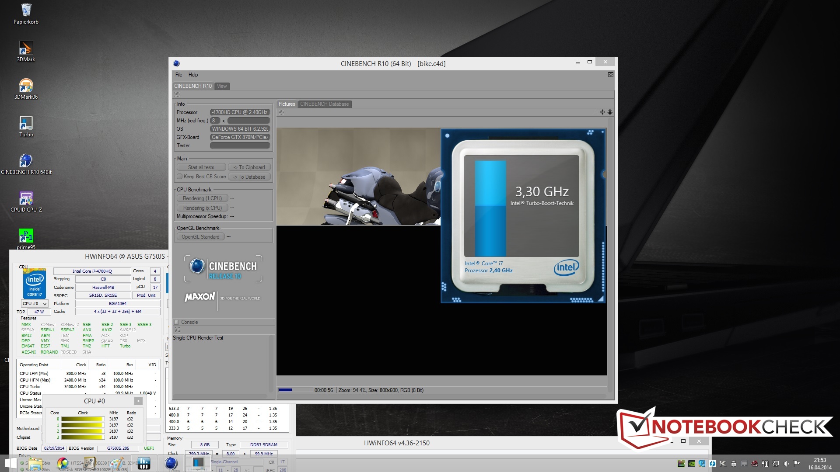Click the safely remove hardware USB tray icon
840x472 pixels.
(x=733, y=464)
